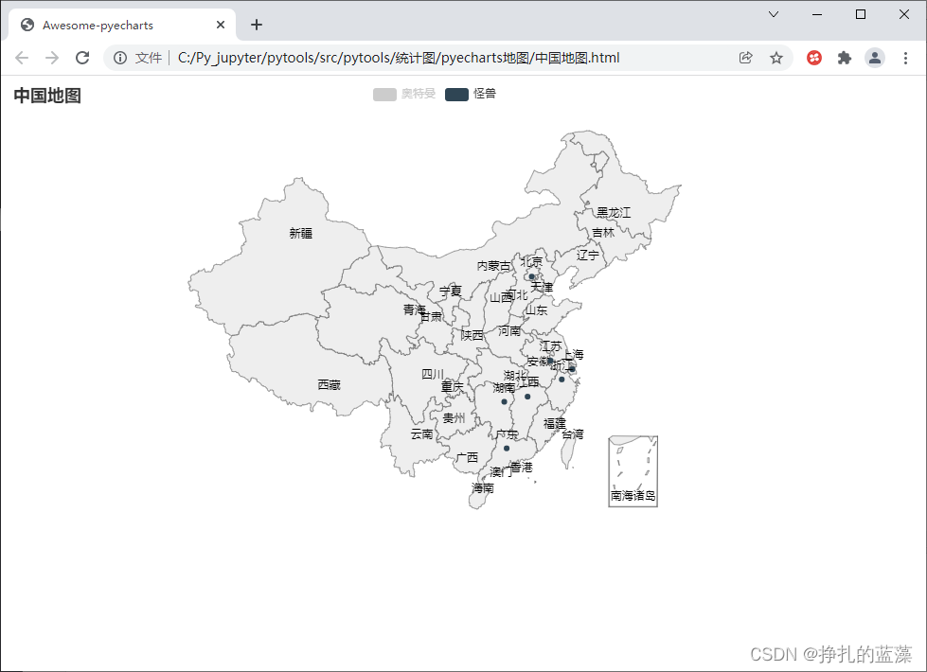927x672 pixels.
Task: Click the share page icon in address bar
Action: [746, 58]
